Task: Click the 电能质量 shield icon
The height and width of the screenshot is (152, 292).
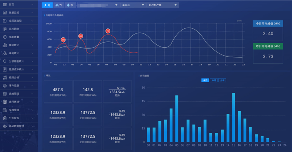Action: (x=5, y=37)
